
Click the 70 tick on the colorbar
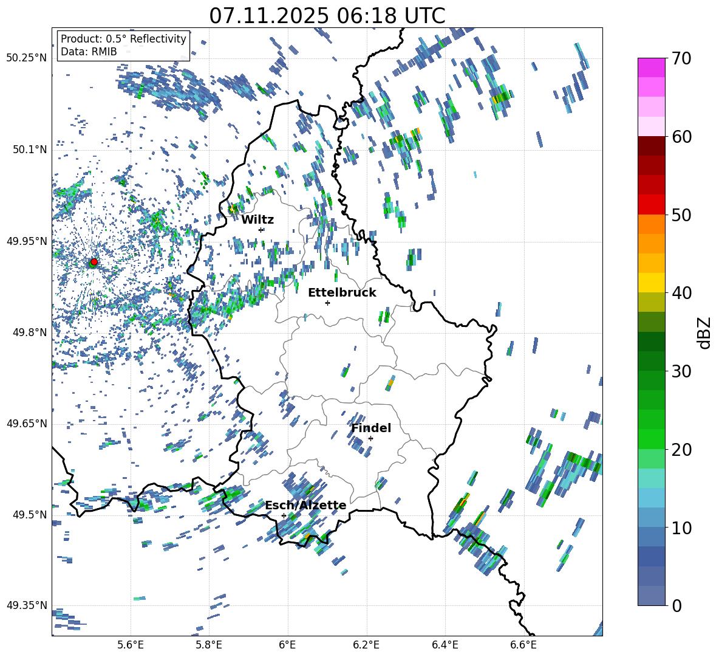[681, 58]
